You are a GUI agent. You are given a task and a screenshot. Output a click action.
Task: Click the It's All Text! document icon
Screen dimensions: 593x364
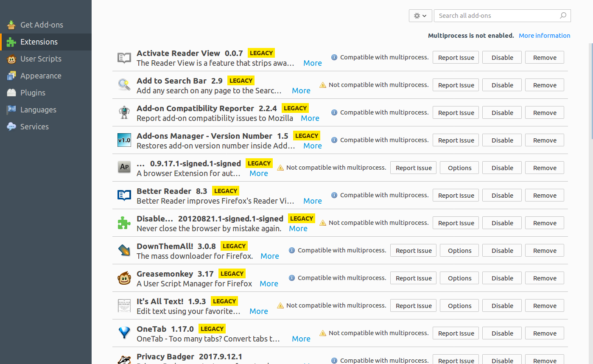[124, 305]
